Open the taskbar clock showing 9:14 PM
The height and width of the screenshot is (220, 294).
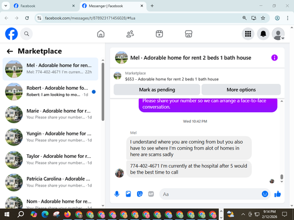tap(269, 214)
